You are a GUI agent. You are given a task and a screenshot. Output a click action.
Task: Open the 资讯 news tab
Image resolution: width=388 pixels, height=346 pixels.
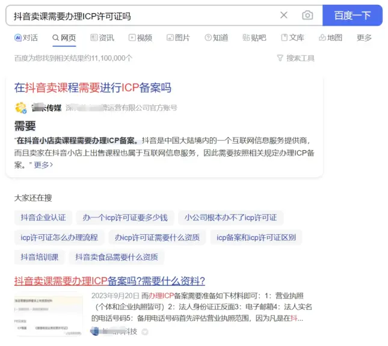click(102, 38)
